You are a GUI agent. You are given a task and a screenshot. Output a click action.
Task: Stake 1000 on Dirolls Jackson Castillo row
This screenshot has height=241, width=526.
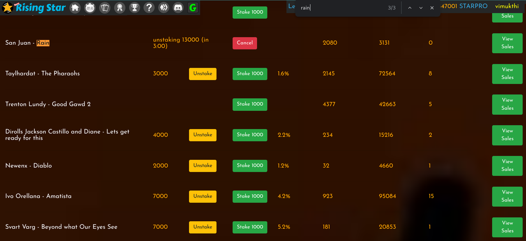(250, 135)
